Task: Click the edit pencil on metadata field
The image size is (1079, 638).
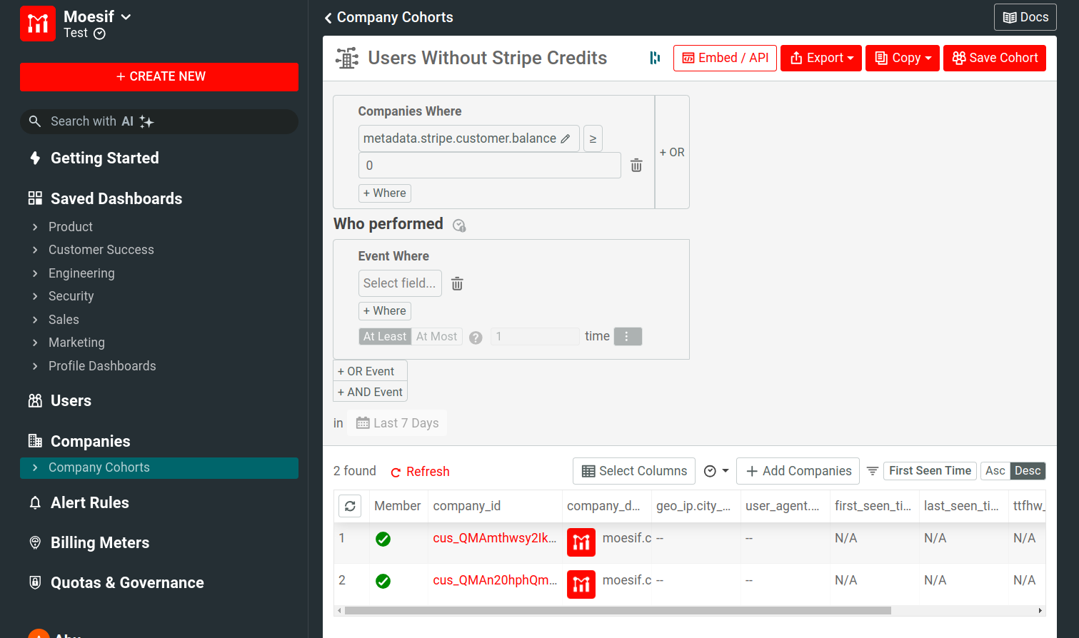Action: [566, 138]
